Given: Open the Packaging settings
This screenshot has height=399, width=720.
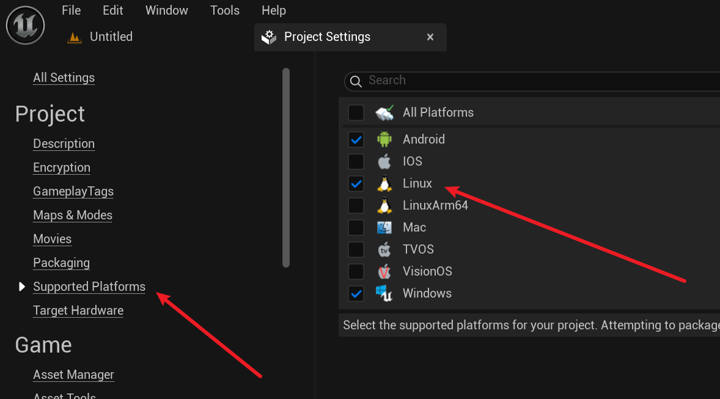Looking at the screenshot, I should coord(62,263).
